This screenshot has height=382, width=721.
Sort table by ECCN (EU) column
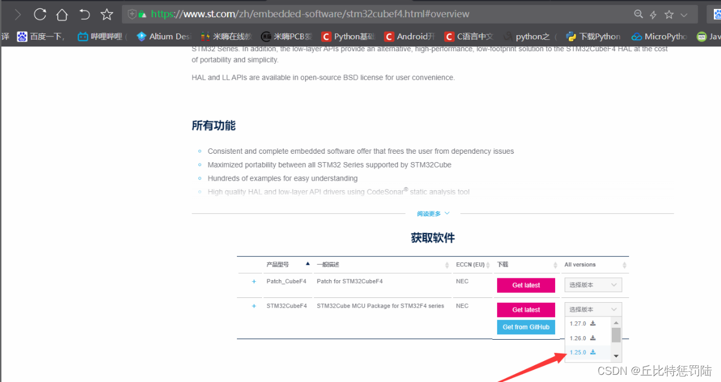pyautogui.click(x=473, y=264)
